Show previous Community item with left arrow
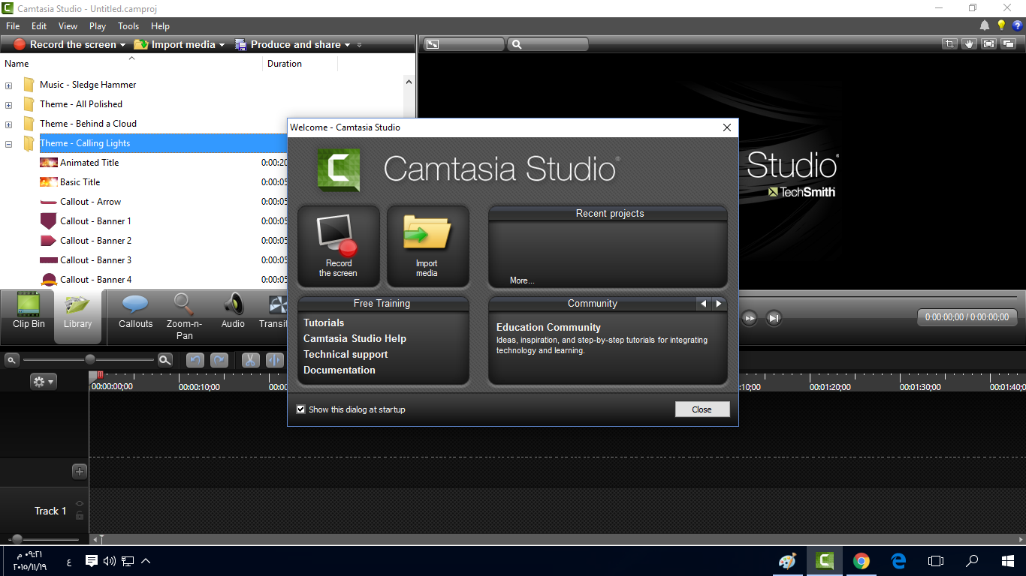Viewport: 1026px width, 576px height. tap(703, 304)
